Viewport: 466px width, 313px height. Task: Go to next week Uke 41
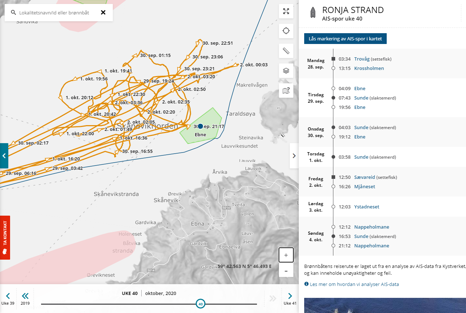[290, 299]
